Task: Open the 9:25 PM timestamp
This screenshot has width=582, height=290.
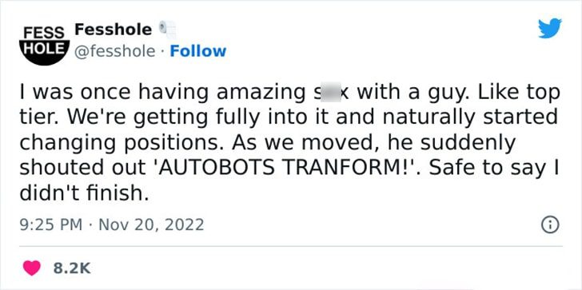Action: pyautogui.click(x=50, y=224)
